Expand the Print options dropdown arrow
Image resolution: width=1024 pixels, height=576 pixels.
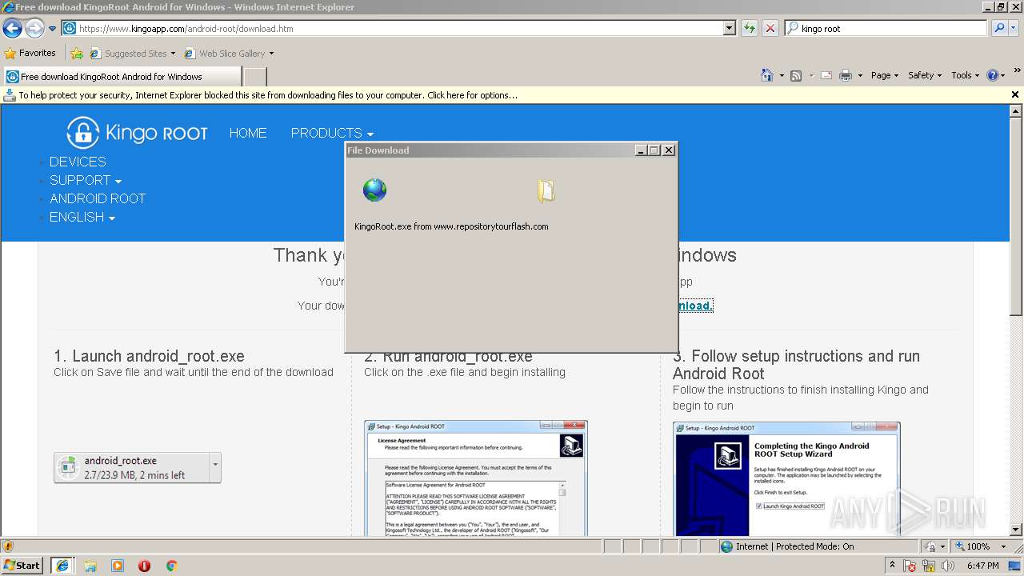point(860,75)
